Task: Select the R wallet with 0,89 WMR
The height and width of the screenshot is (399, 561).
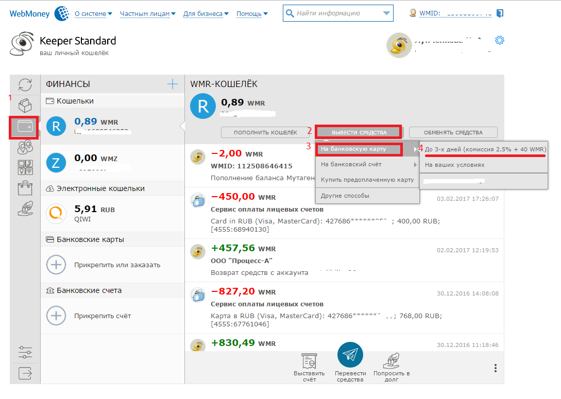Action: click(113, 126)
